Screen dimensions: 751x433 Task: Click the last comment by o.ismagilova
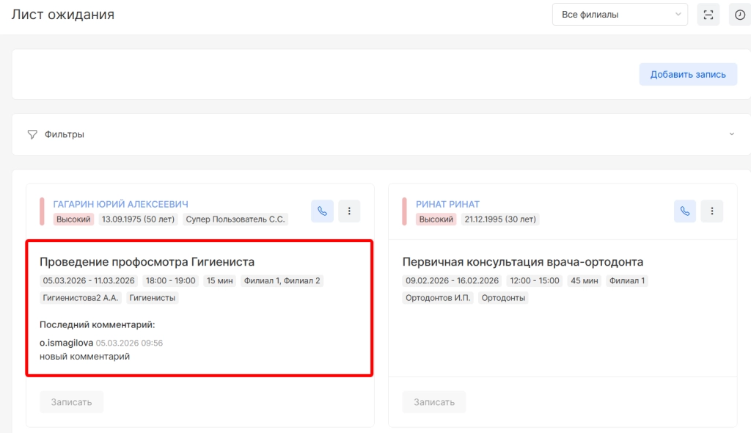click(x=84, y=356)
